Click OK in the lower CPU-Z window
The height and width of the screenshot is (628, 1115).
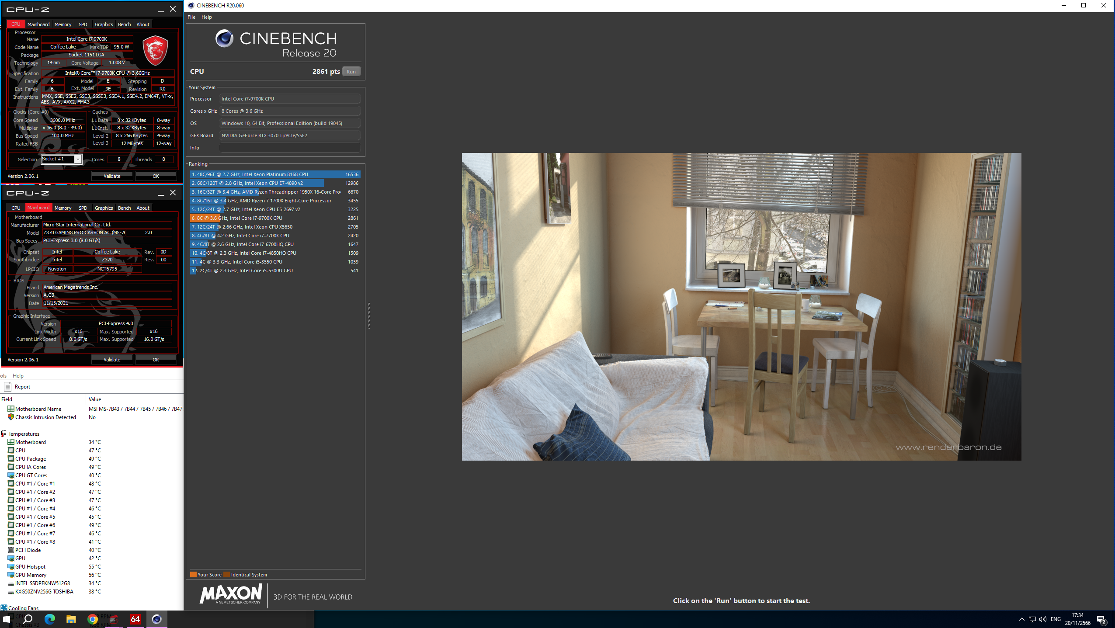[156, 360]
